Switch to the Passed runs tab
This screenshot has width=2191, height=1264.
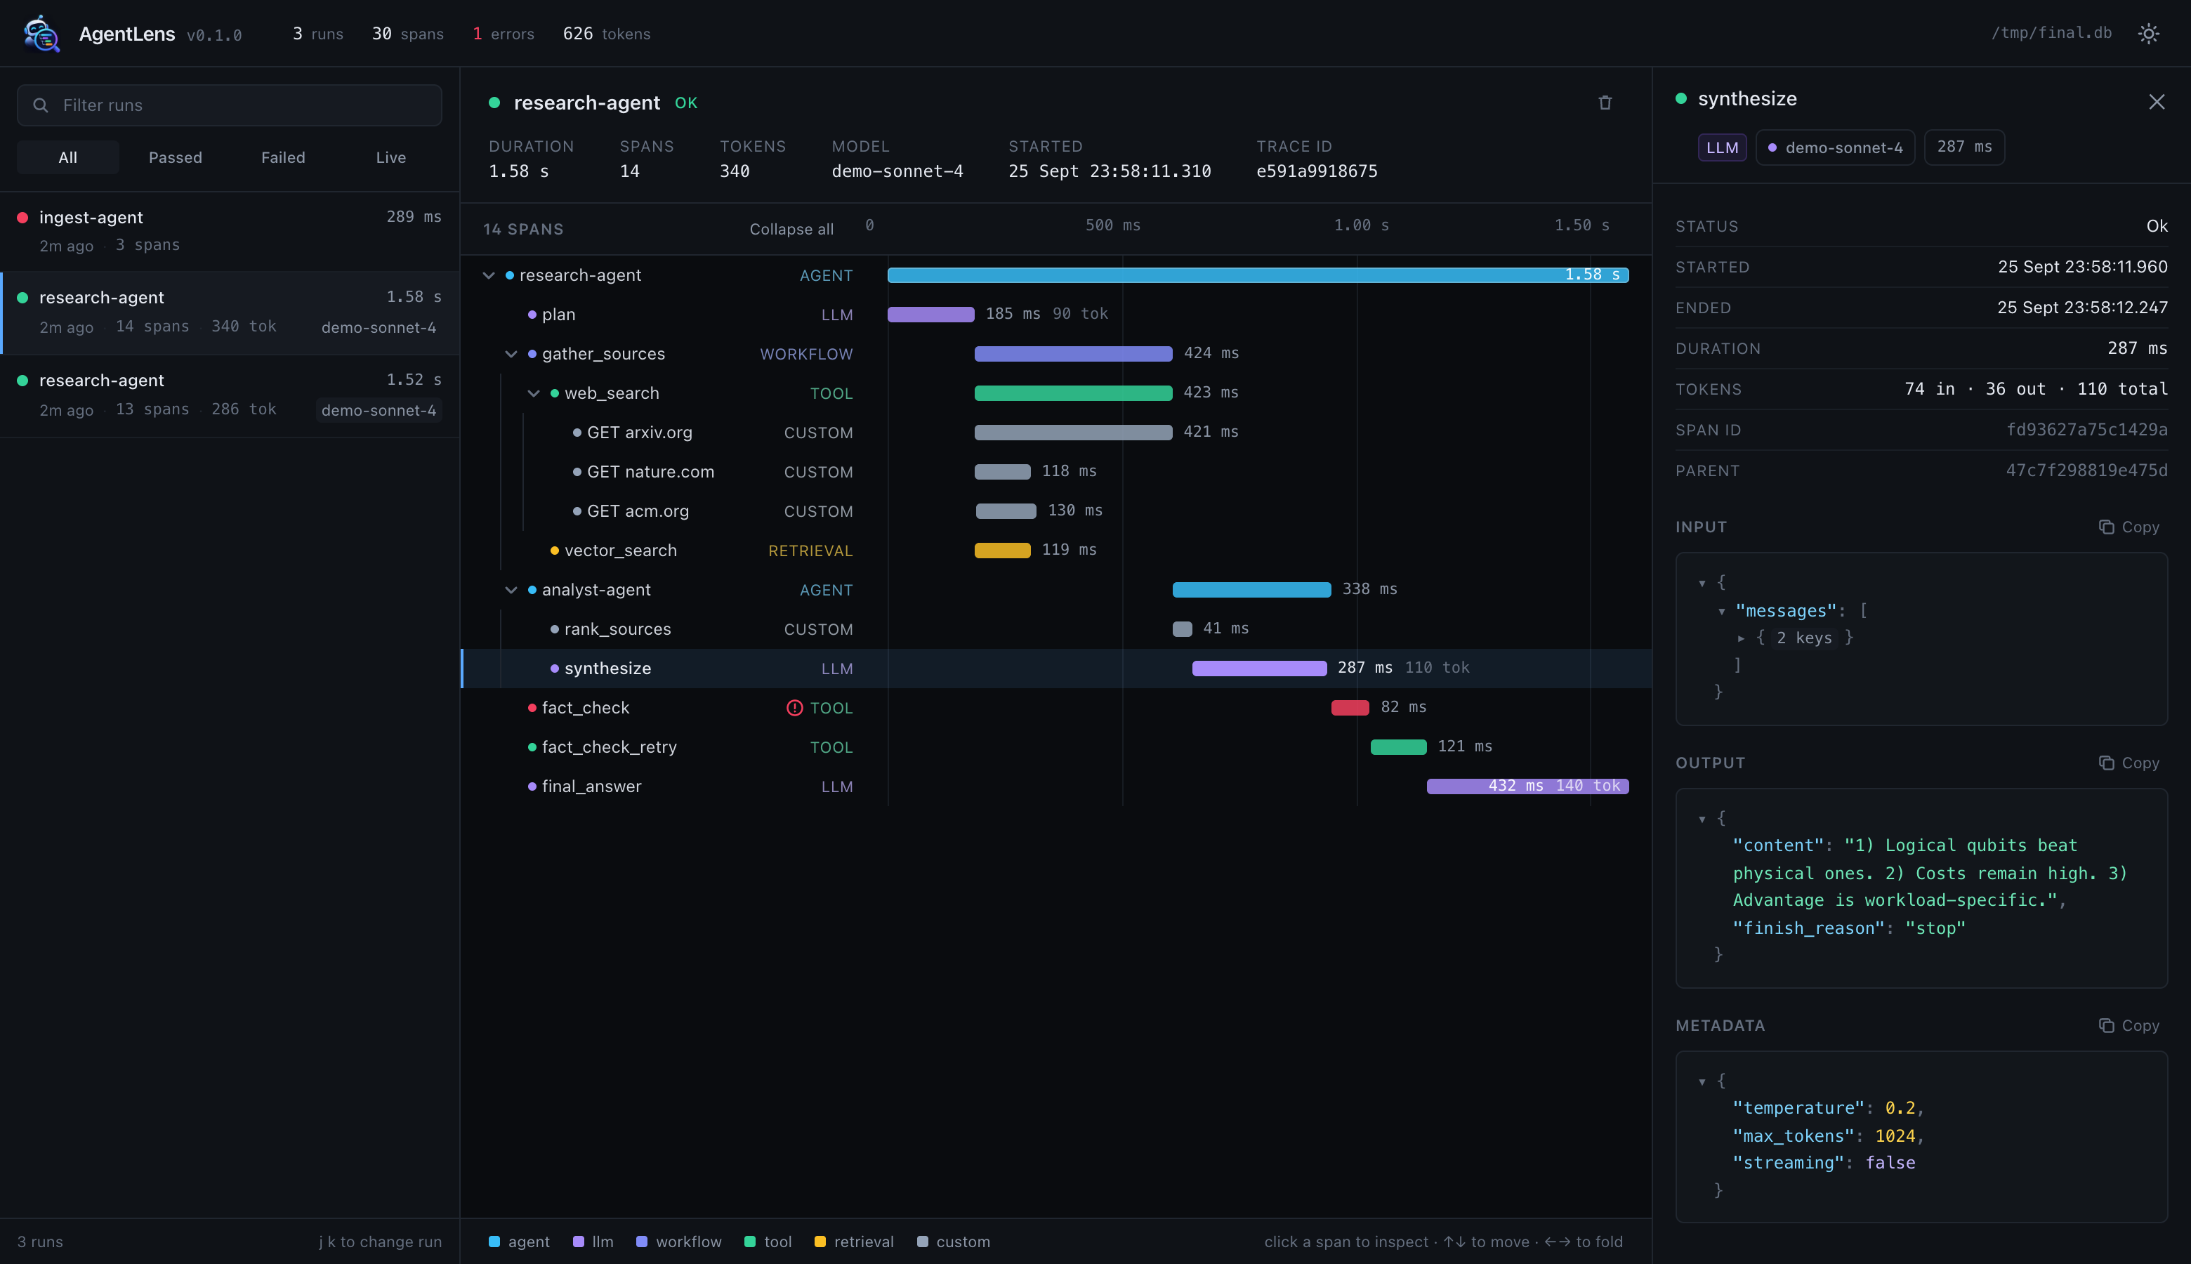[176, 157]
